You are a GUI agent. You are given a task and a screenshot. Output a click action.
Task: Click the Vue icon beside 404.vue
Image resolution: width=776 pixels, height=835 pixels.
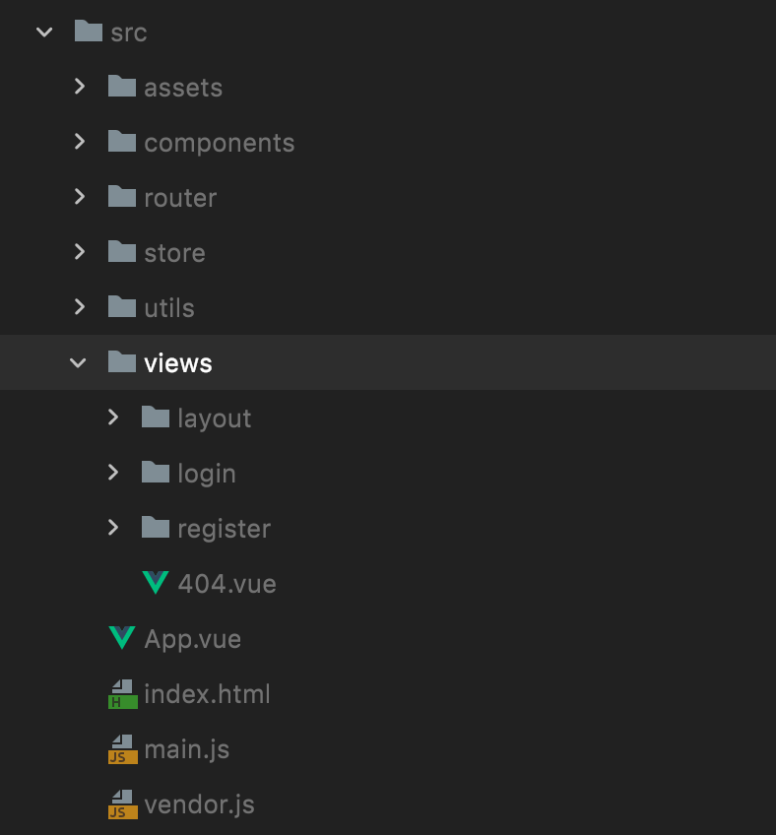click(156, 583)
